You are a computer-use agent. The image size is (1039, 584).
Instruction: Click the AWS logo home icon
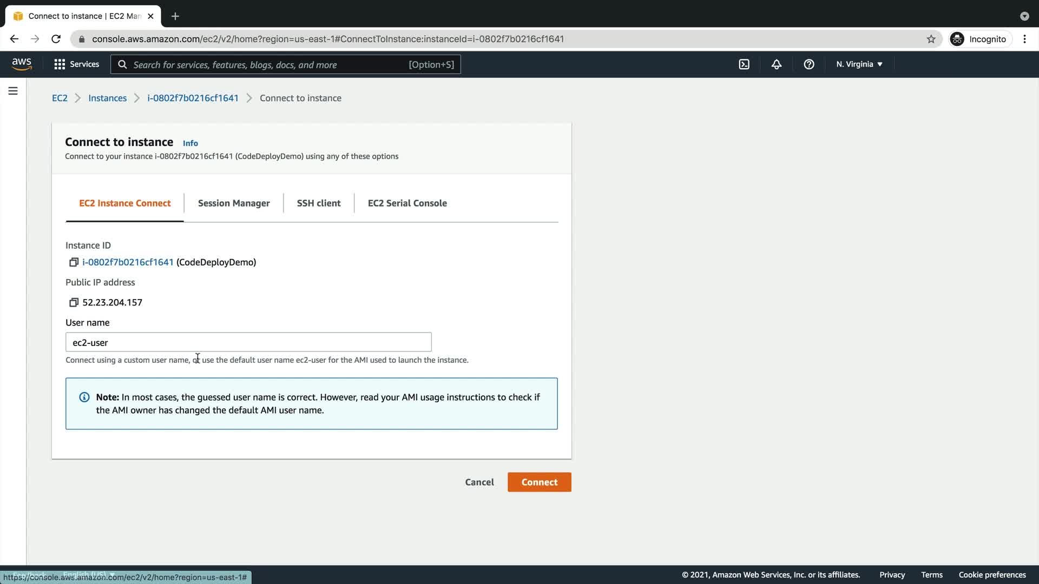coord(22,64)
